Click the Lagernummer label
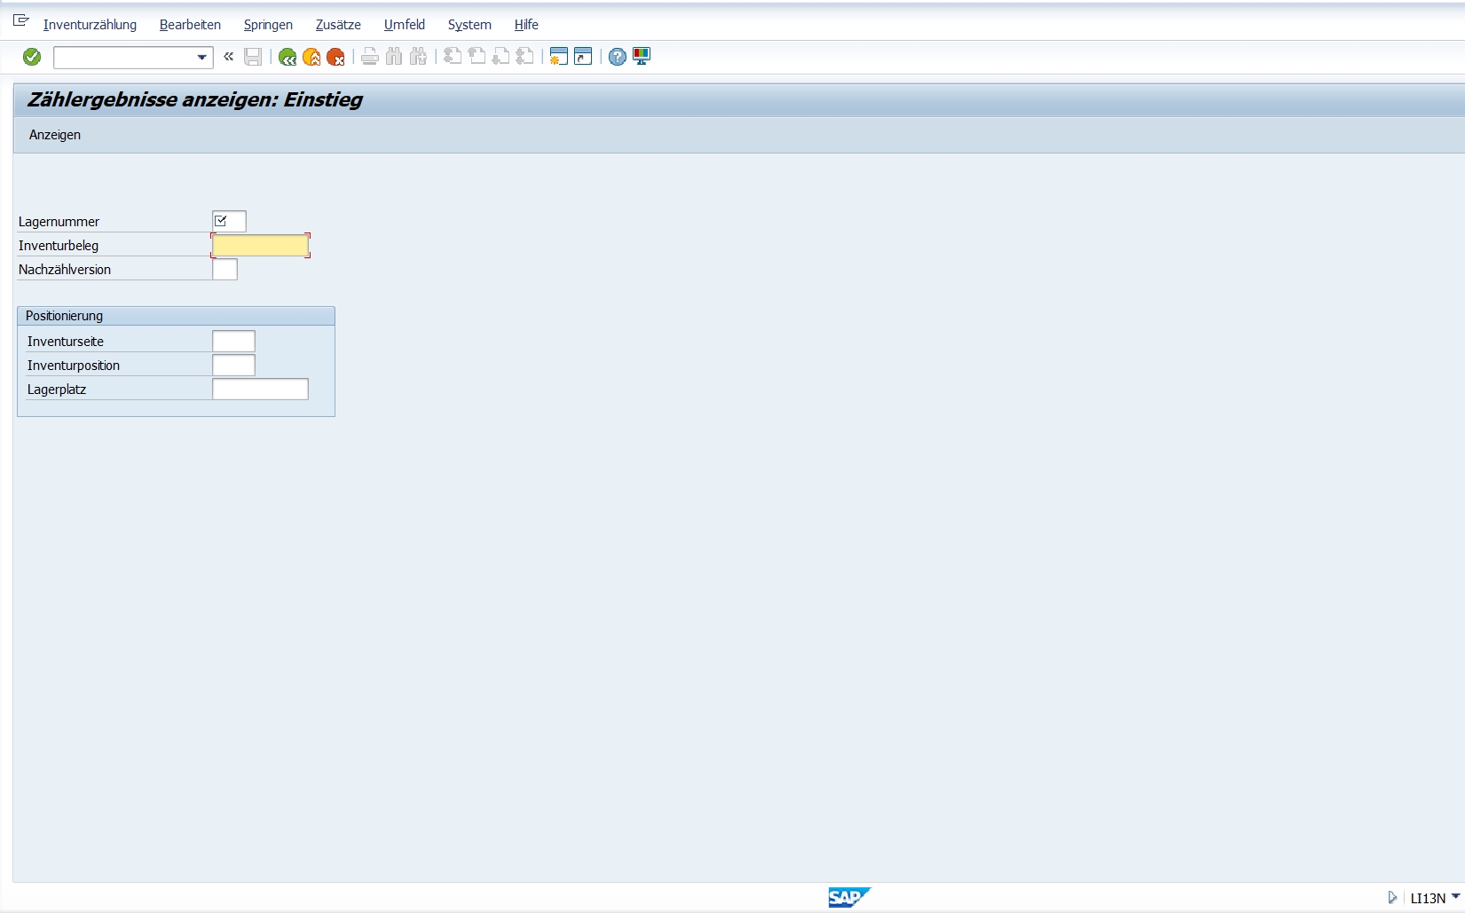 [59, 222]
